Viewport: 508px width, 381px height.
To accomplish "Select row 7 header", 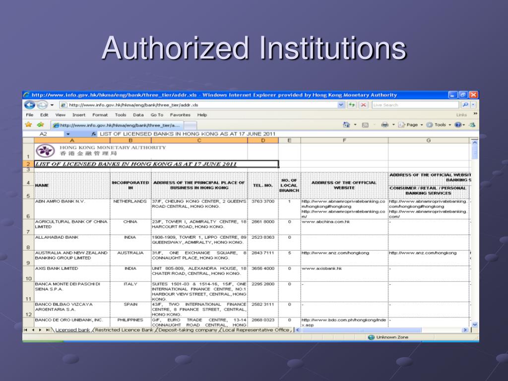I will [x=28, y=227].
